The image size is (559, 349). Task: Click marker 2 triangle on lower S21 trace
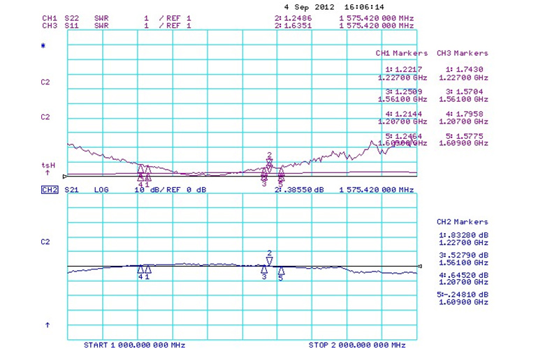coord(269,261)
